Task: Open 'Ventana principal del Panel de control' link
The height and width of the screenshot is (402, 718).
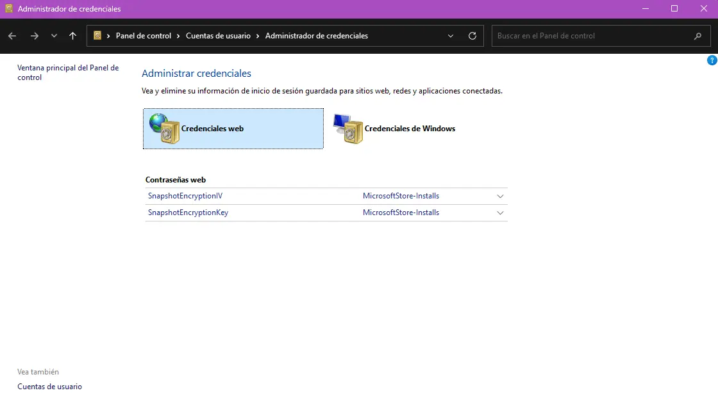Action: [67, 72]
